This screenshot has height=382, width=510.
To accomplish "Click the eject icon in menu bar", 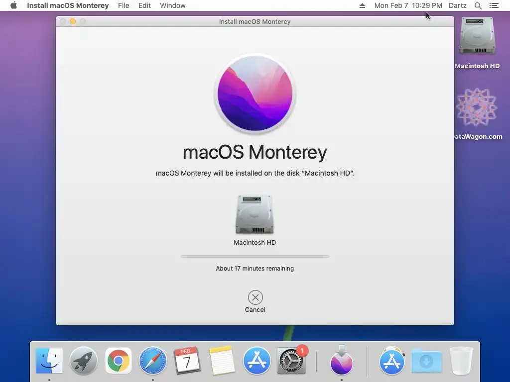I will click(362, 5).
